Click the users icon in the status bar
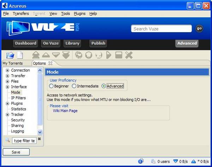The image size is (212, 167). (x=153, y=161)
